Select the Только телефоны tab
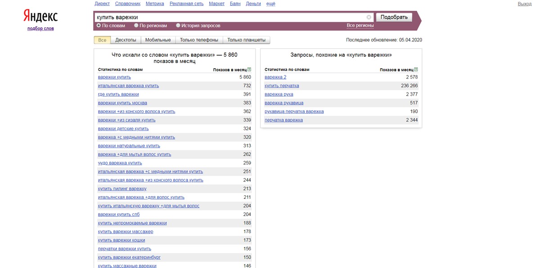This screenshot has width=540, height=268. tap(199, 40)
